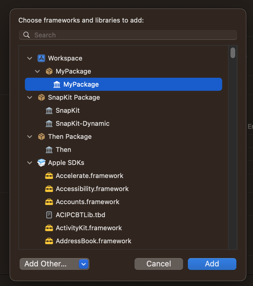Select the Then Package row label

[70, 136]
